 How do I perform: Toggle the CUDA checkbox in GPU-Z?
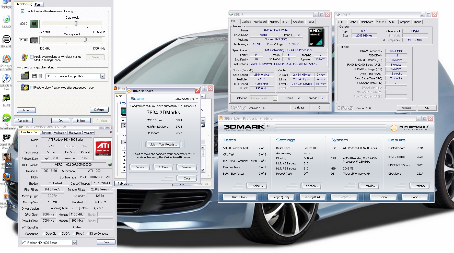[x=60, y=234]
